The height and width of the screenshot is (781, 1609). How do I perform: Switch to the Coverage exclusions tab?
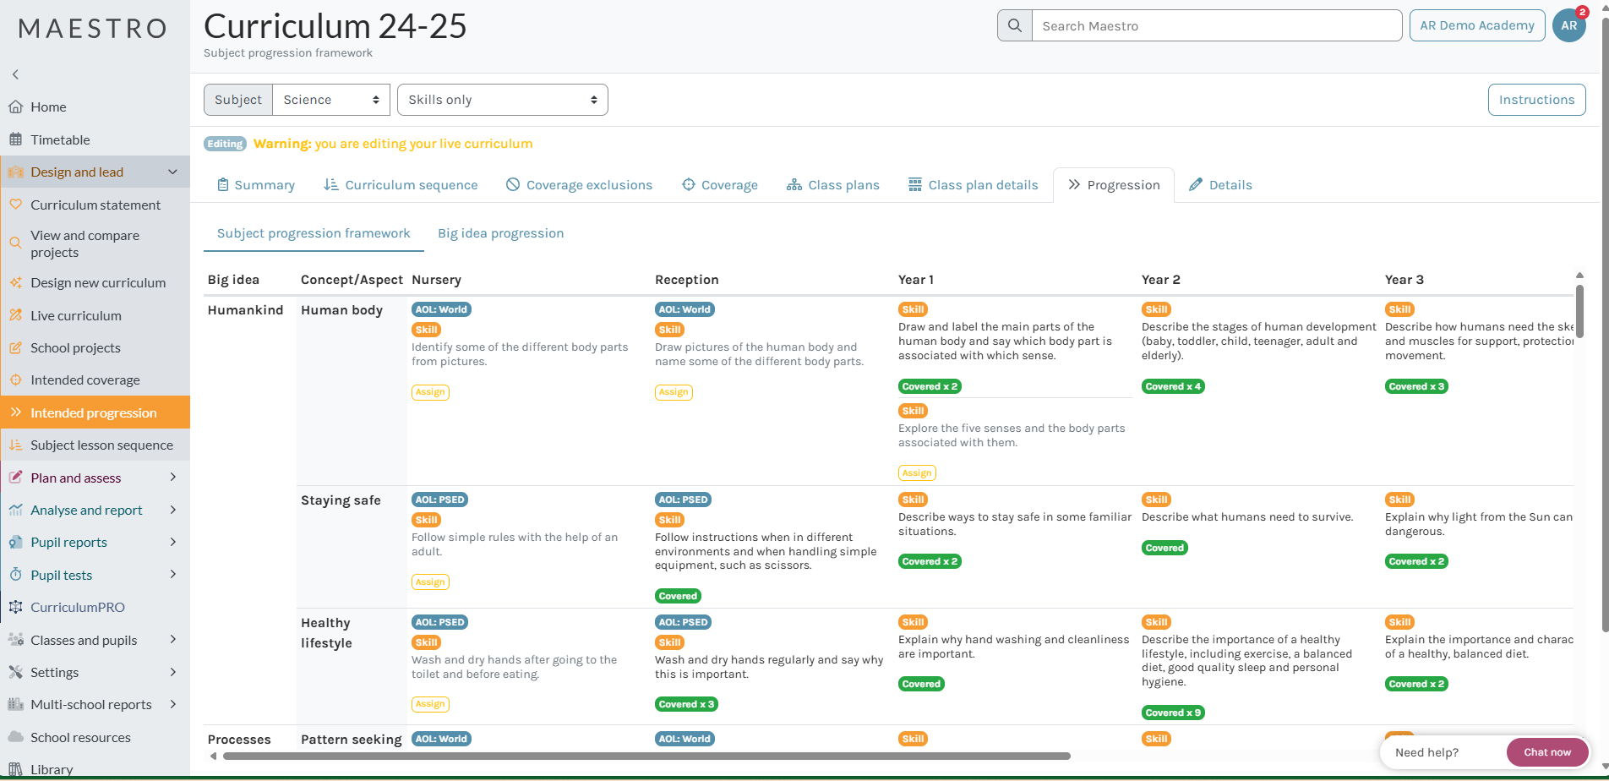point(580,185)
